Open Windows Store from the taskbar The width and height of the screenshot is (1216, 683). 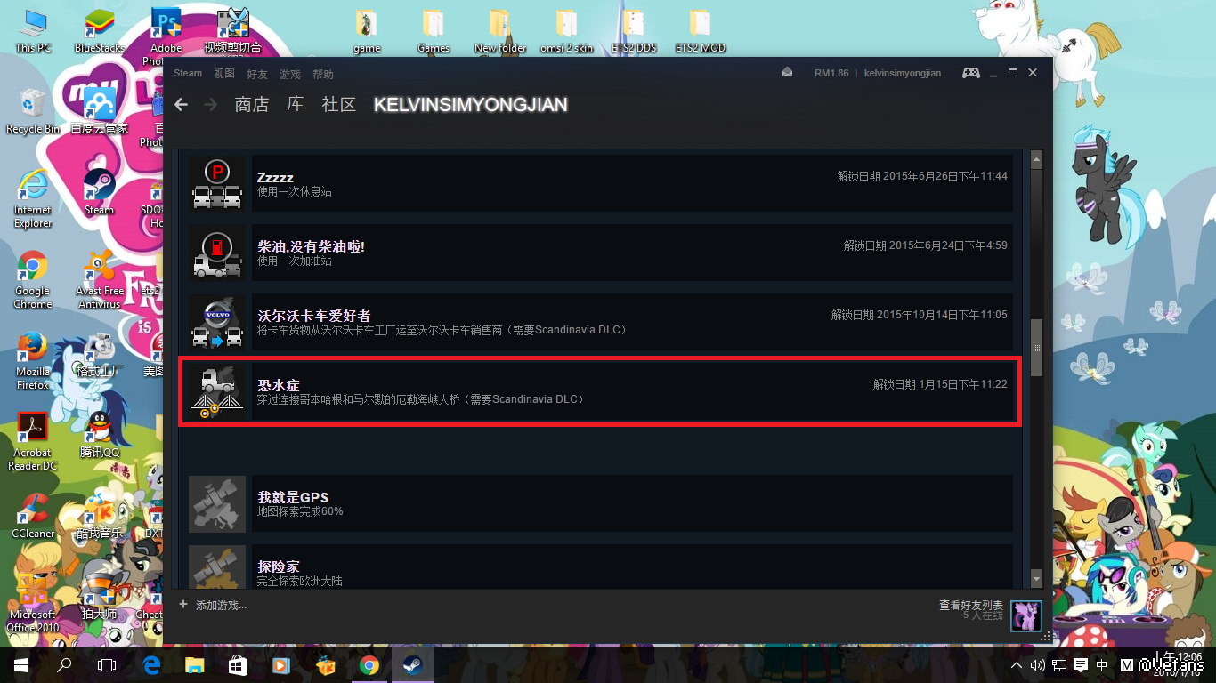(238, 665)
